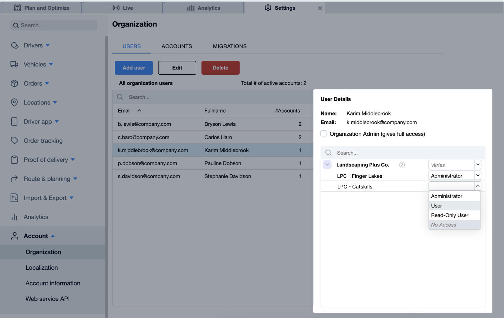Select the Driver app phone icon

(14, 122)
